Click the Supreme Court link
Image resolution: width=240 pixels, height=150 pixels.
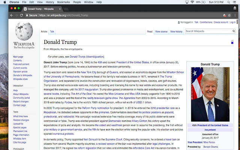[114, 139]
